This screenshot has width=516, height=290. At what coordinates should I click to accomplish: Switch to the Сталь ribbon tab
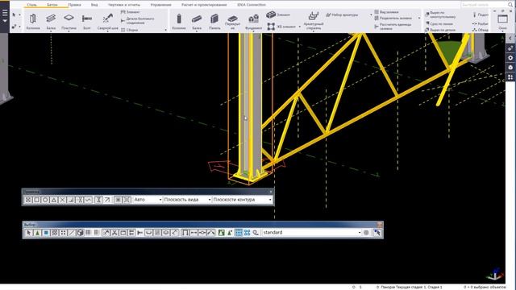[x=31, y=5]
